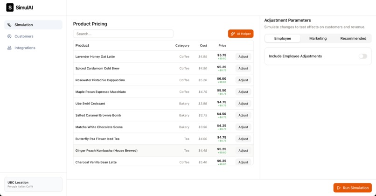Open the Integrations page
Viewport: 376px width, 196px height.
tap(33, 48)
